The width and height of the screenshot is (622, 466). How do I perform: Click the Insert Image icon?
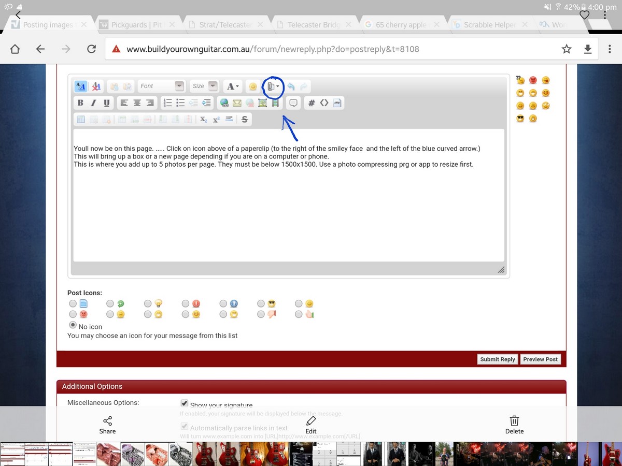(x=262, y=103)
